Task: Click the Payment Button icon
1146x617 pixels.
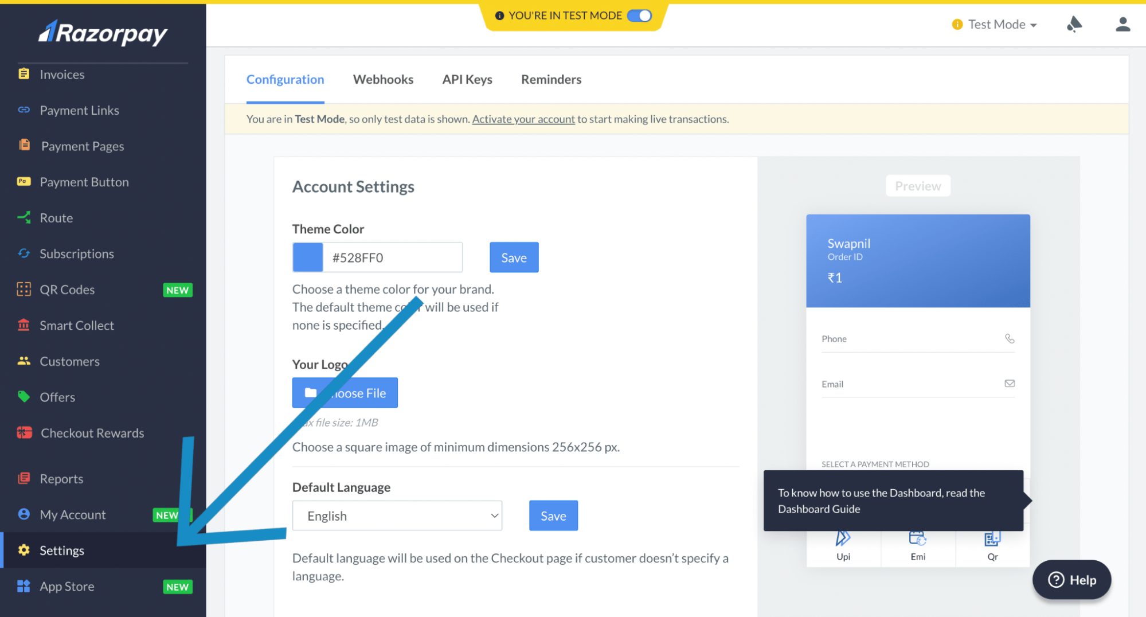Action: 24,181
